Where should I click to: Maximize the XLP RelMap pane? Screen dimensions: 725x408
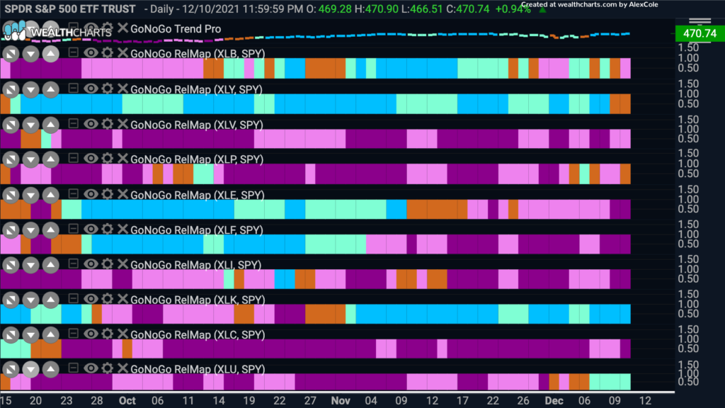pos(11,160)
